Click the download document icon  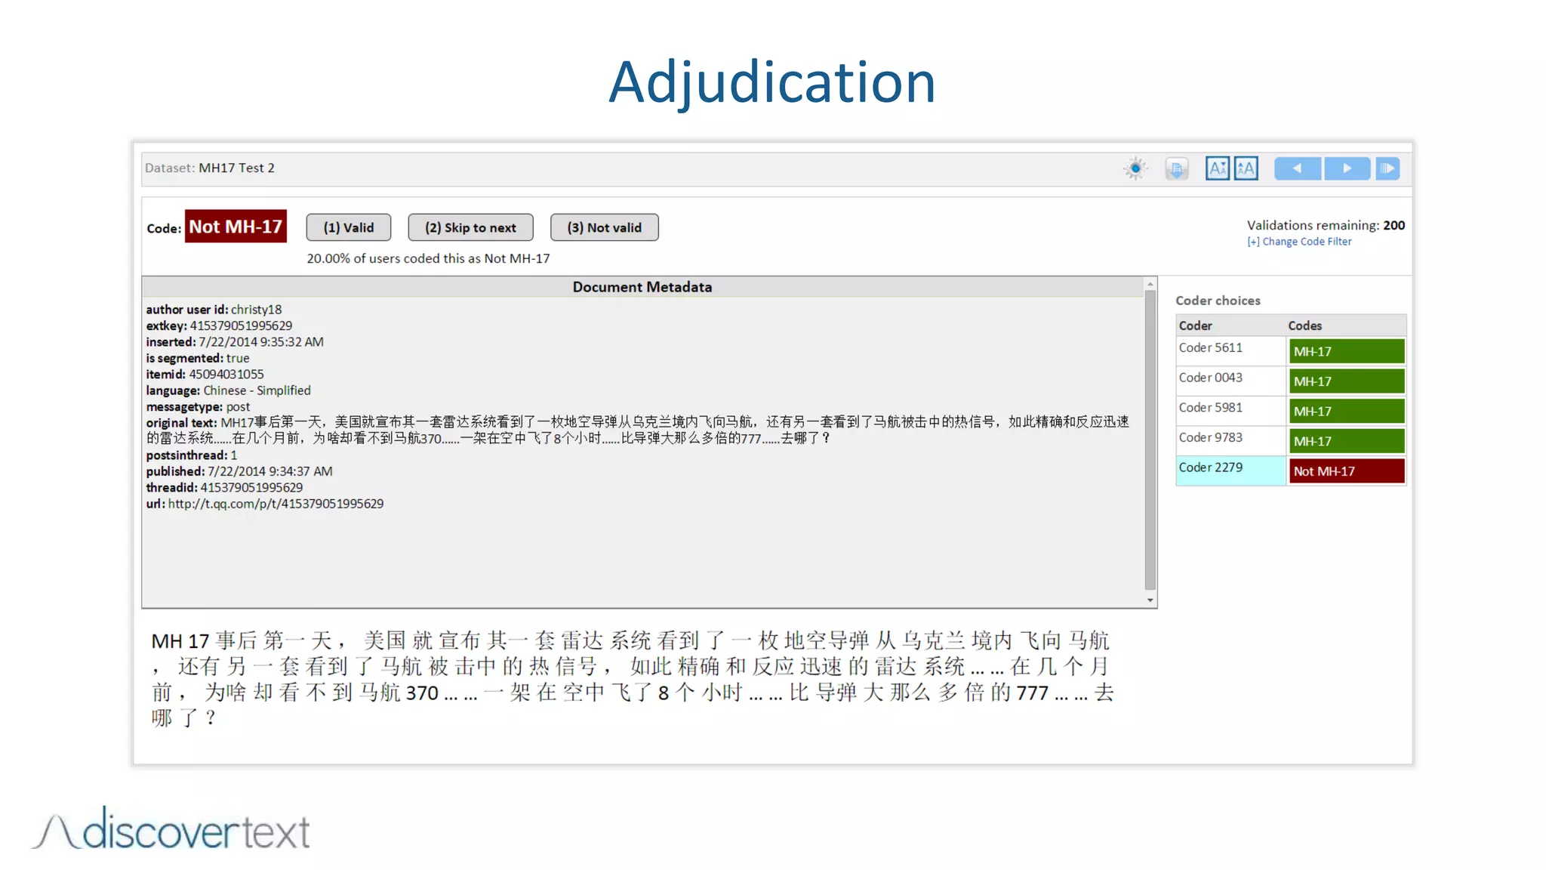[x=1176, y=168]
